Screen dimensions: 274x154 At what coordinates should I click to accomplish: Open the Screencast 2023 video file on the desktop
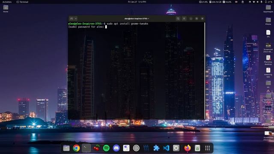pos(268,136)
